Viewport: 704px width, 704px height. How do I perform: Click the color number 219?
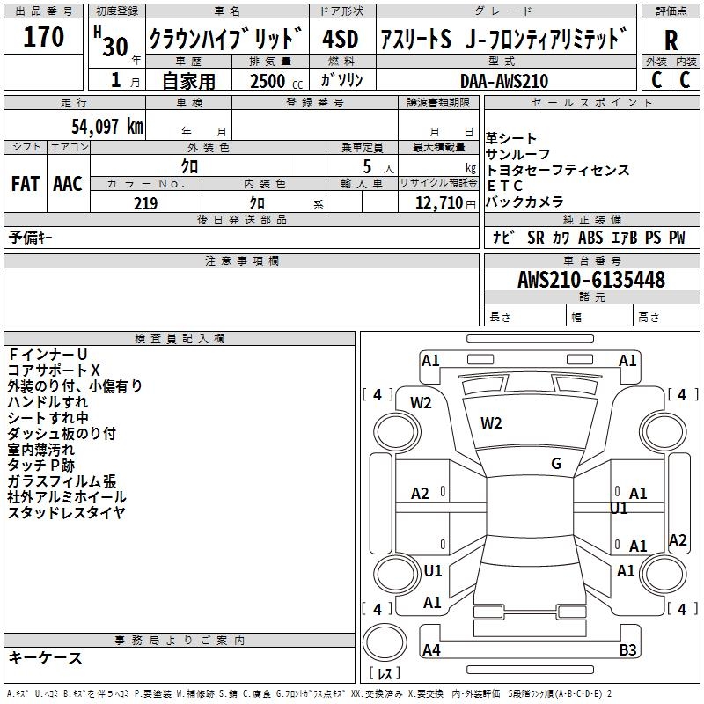[146, 203]
